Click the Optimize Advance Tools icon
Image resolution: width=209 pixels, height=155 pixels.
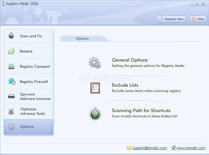pos(11,112)
